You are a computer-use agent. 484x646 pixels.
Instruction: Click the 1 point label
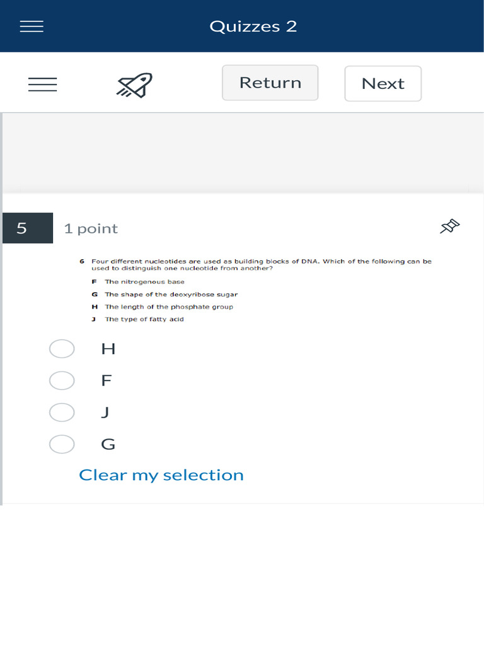point(91,228)
